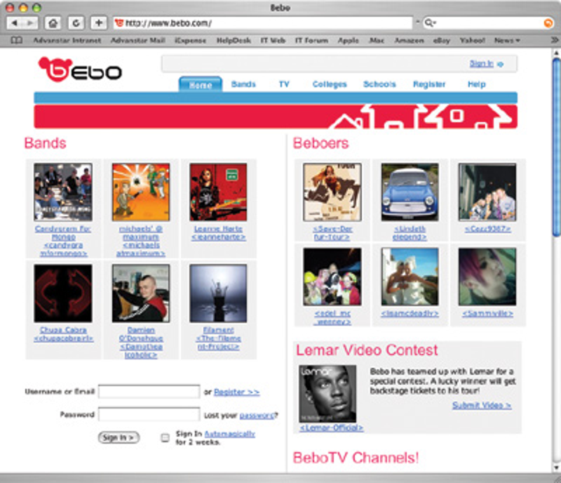This screenshot has height=483, width=561.
Task: Open the Candygram For Mongo band thumbnail
Action: (63, 192)
